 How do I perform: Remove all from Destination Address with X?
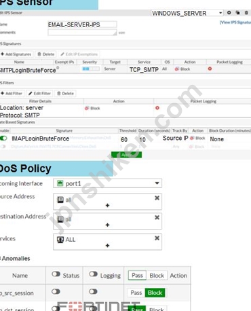[x=157, y=217]
